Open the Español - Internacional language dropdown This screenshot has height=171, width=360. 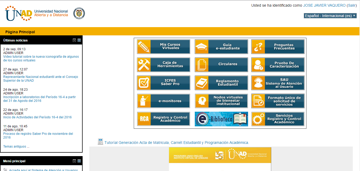pyautogui.click(x=330, y=16)
